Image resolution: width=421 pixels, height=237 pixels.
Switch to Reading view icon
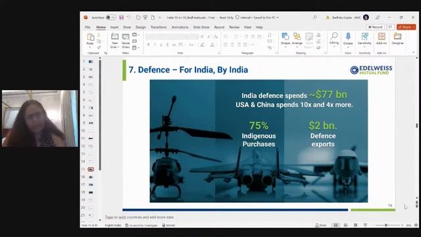355,225
